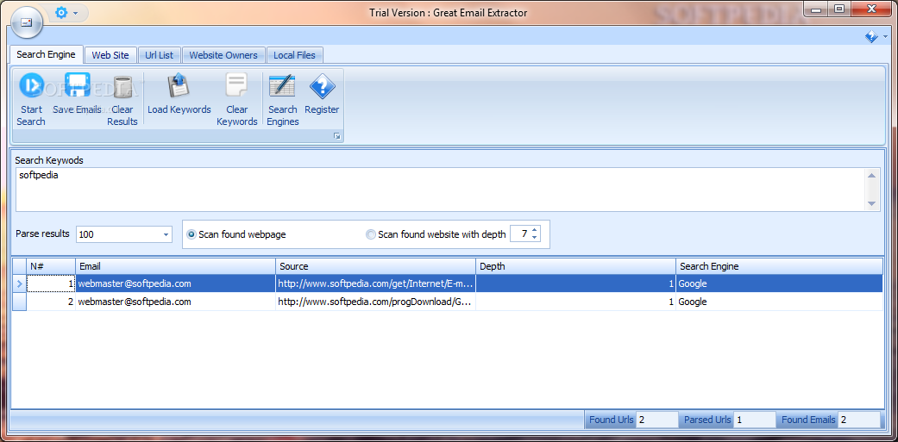Click keywords box scroll up arrow
The height and width of the screenshot is (442, 898).
pos(871,175)
